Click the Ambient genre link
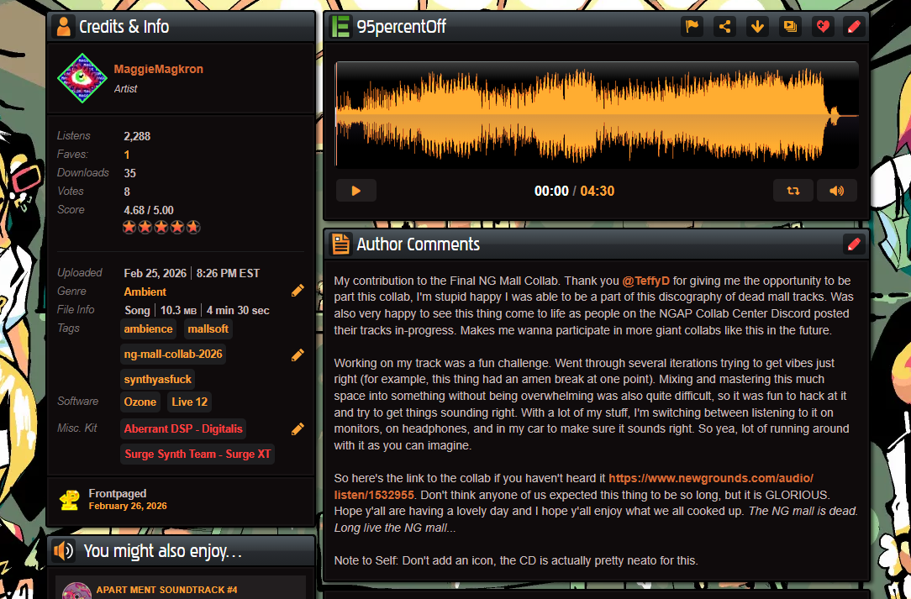This screenshot has height=599, width=911. pos(145,292)
